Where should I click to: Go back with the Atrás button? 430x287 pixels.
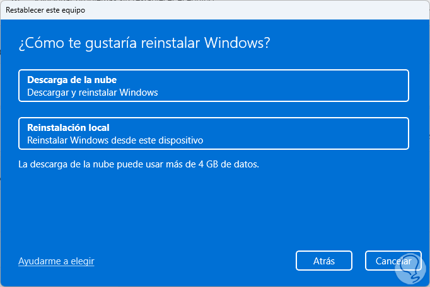tap(323, 261)
